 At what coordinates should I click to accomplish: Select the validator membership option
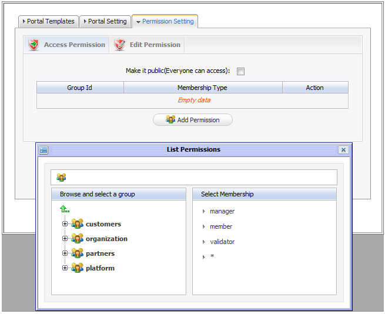(222, 242)
